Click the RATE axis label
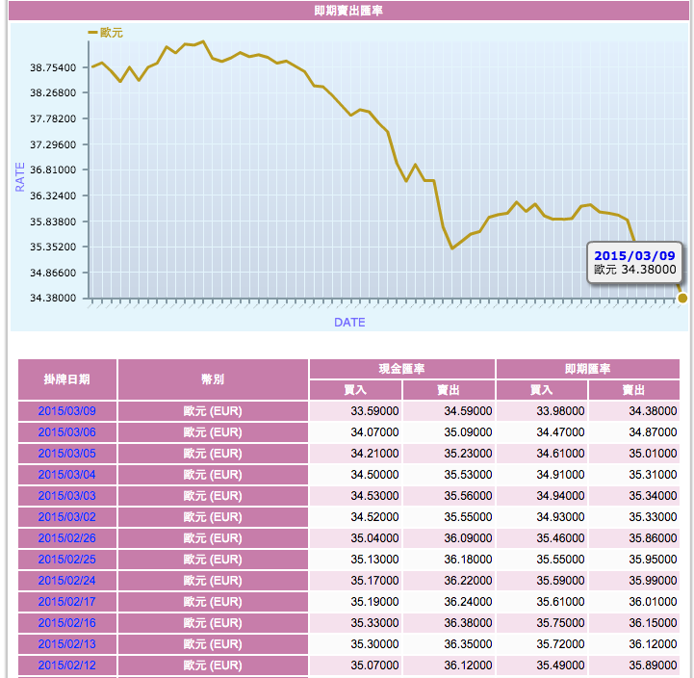 click(x=20, y=177)
